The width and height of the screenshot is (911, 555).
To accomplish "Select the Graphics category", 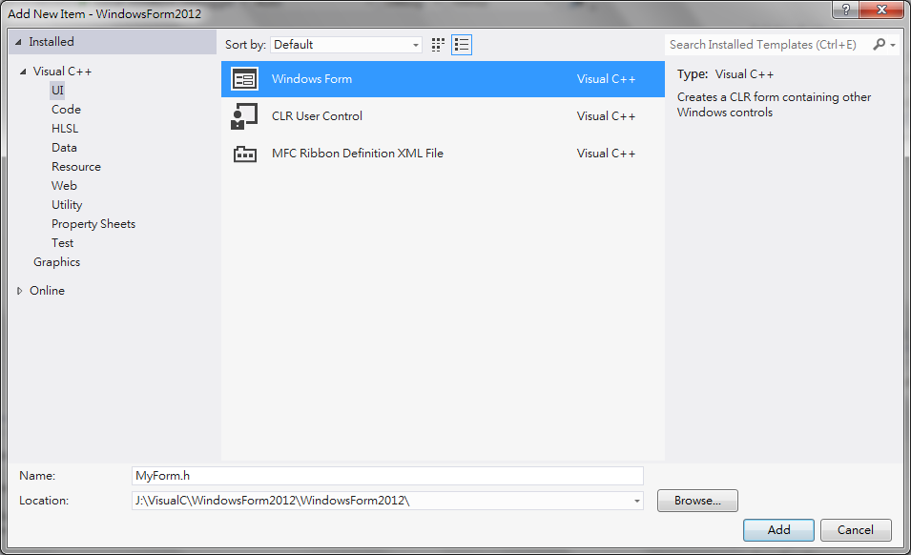I will click(x=57, y=262).
